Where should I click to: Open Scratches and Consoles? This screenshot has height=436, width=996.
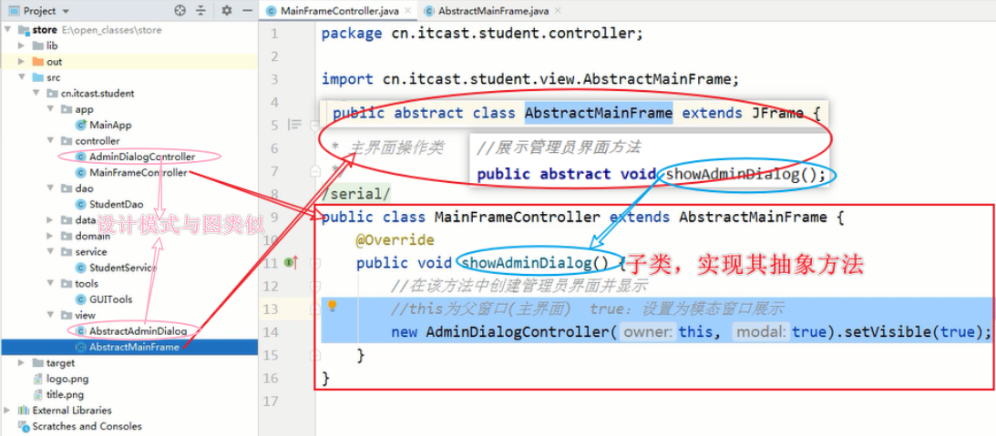(80, 427)
